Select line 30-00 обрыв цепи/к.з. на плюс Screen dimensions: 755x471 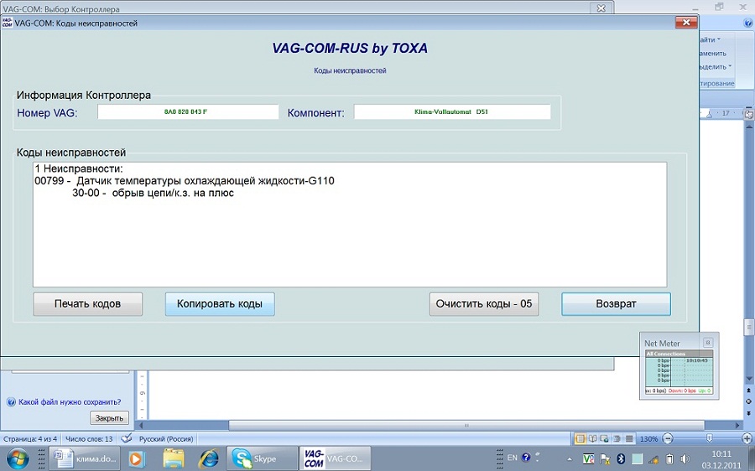pos(154,194)
